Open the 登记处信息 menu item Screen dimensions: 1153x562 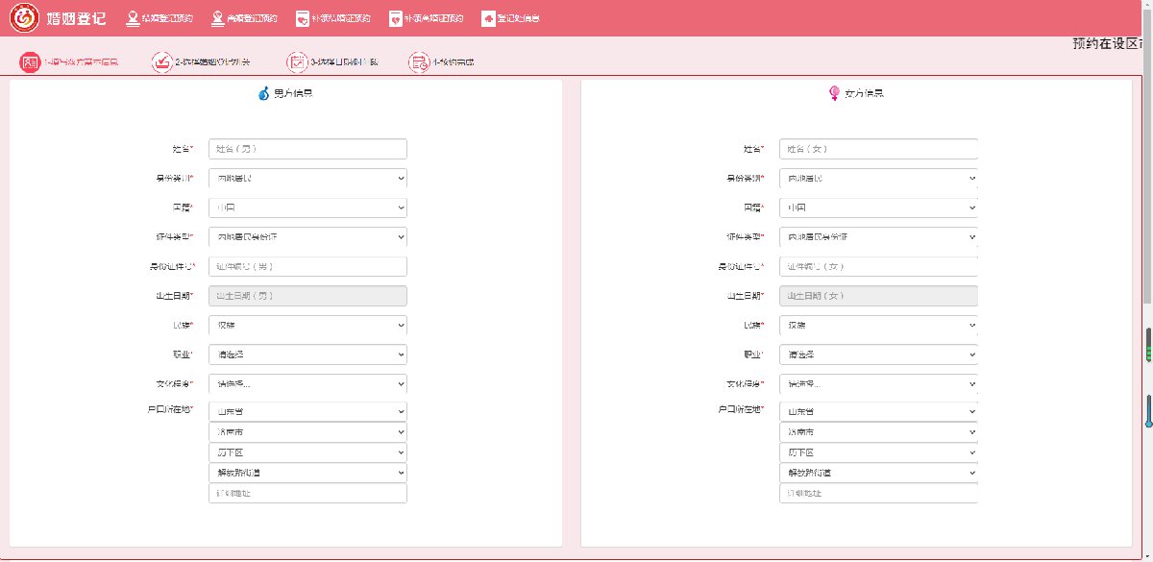(x=518, y=18)
